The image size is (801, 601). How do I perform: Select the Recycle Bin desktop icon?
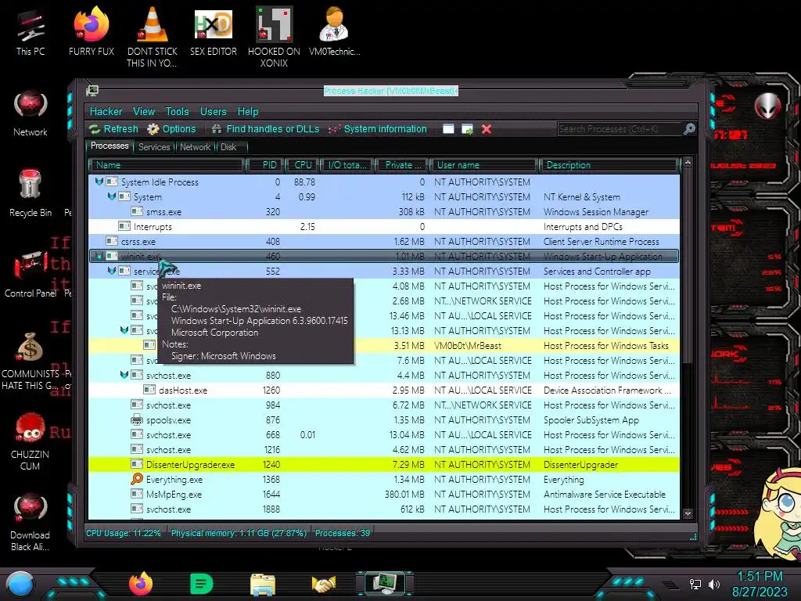coord(31,193)
